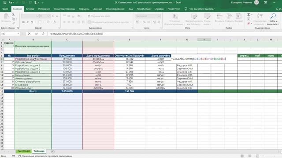Switch to the Рисование tab

(x=44, y=9)
